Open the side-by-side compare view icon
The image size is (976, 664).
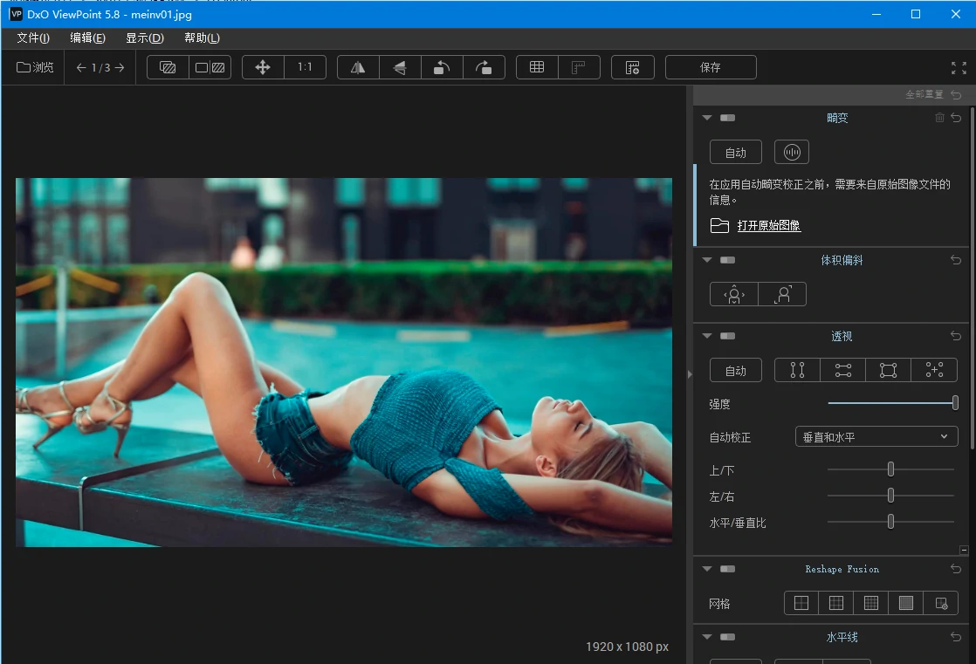(210, 68)
